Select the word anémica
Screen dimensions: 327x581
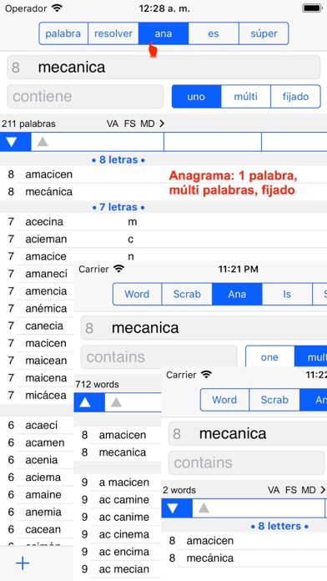(46, 308)
